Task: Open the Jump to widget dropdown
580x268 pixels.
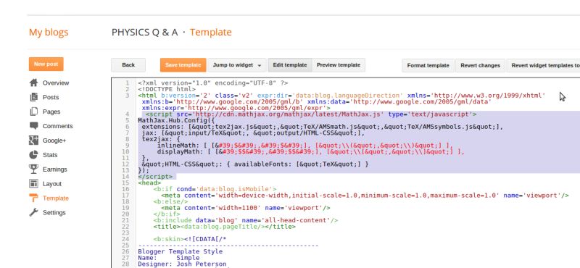Action: (x=237, y=65)
